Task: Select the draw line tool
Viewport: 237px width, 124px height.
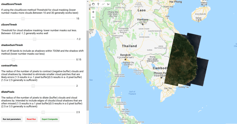Action: click(x=103, y=4)
